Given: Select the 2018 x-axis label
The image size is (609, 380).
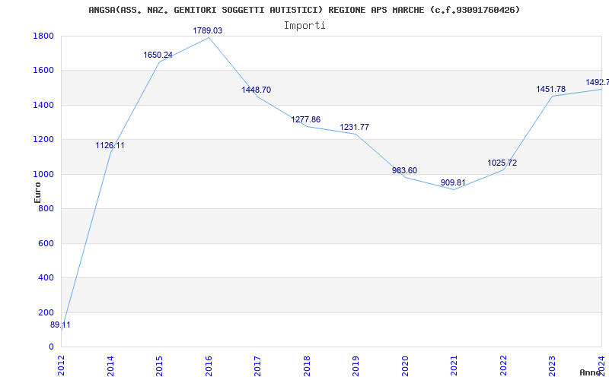Looking at the screenshot, I should (x=307, y=366).
